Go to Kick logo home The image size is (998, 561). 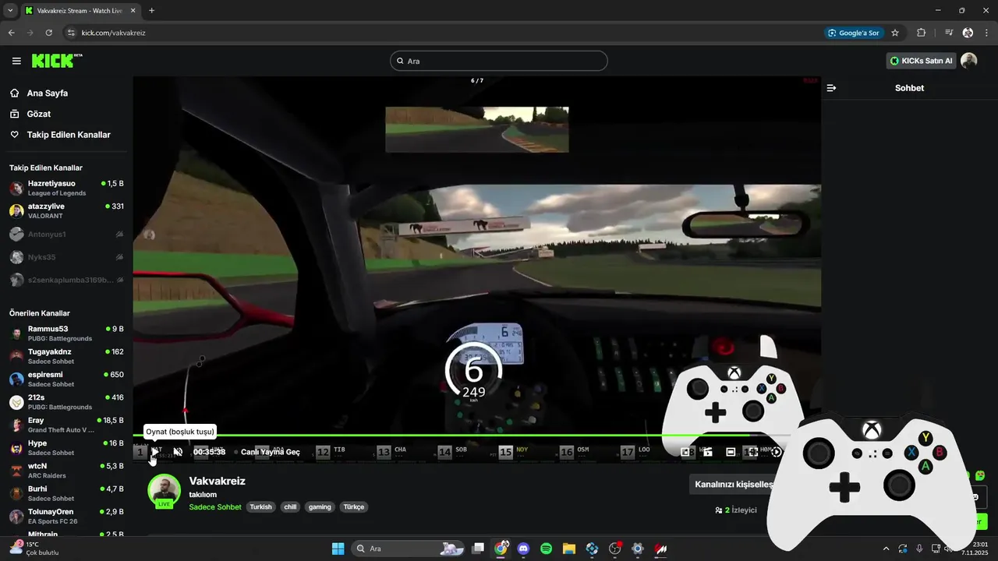pyautogui.click(x=56, y=61)
